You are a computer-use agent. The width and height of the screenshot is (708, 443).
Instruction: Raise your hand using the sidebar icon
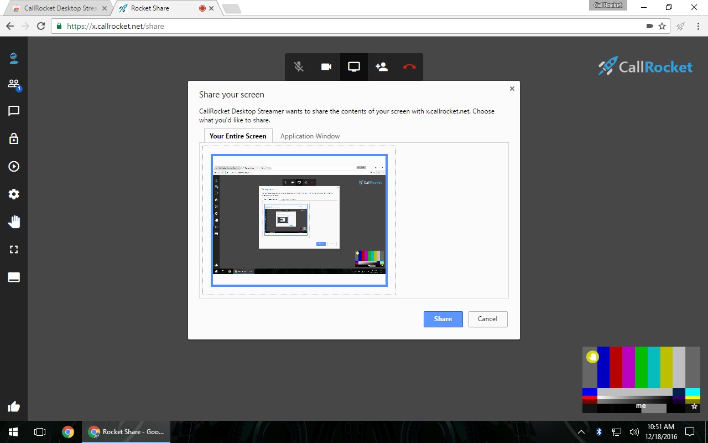pos(14,221)
